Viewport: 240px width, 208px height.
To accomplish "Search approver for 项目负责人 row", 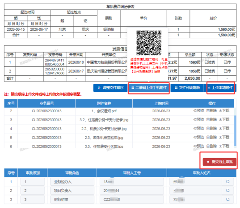I will tap(228, 191).
